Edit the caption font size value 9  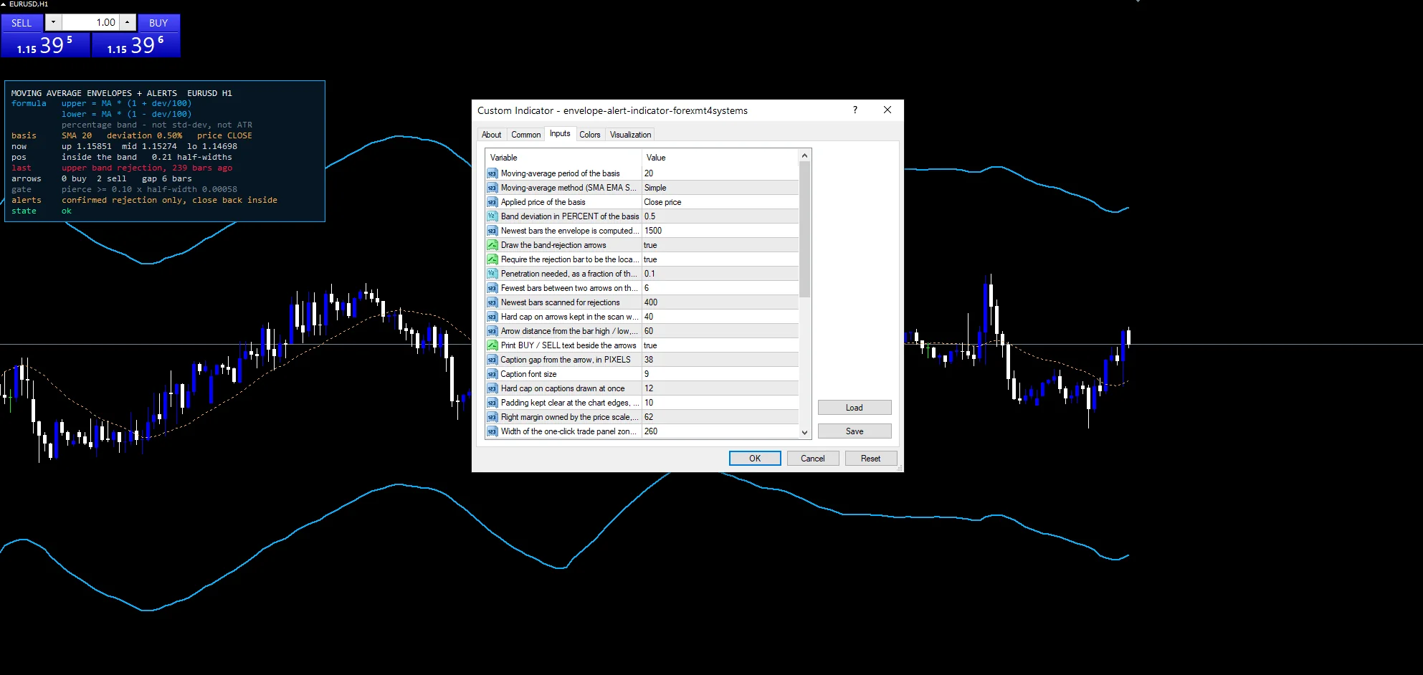coord(720,374)
